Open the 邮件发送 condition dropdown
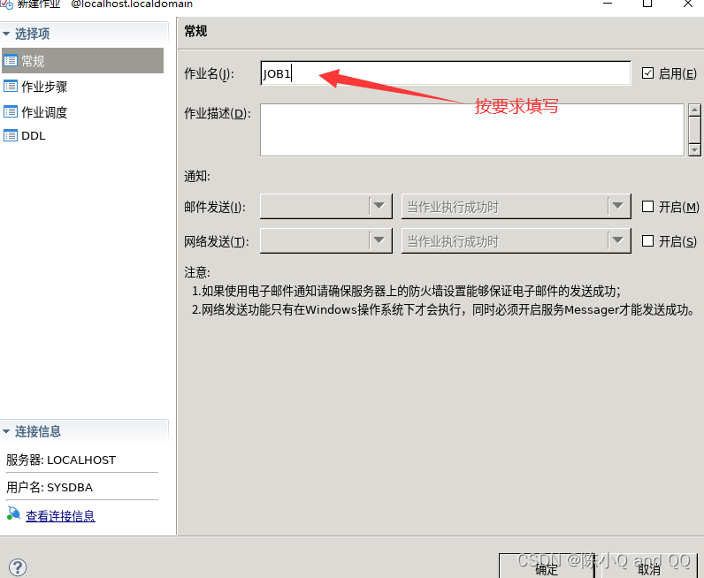704x578 pixels. tap(517, 207)
